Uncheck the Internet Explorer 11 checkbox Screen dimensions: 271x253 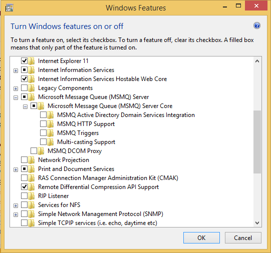point(24,60)
